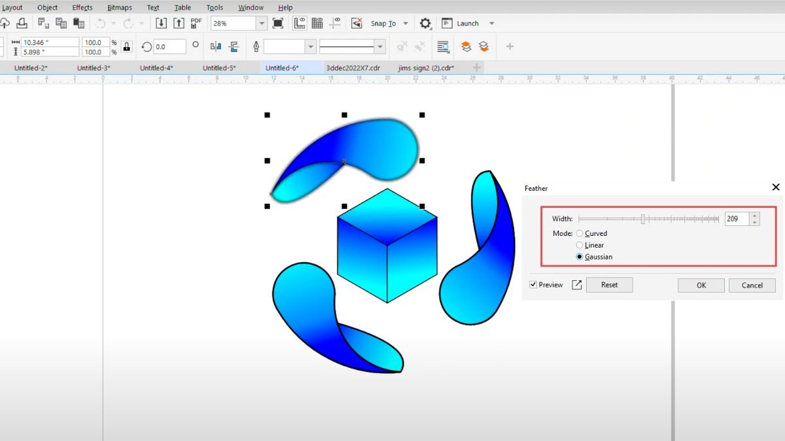
Task: Open the zoom level dropdown
Action: (x=261, y=23)
